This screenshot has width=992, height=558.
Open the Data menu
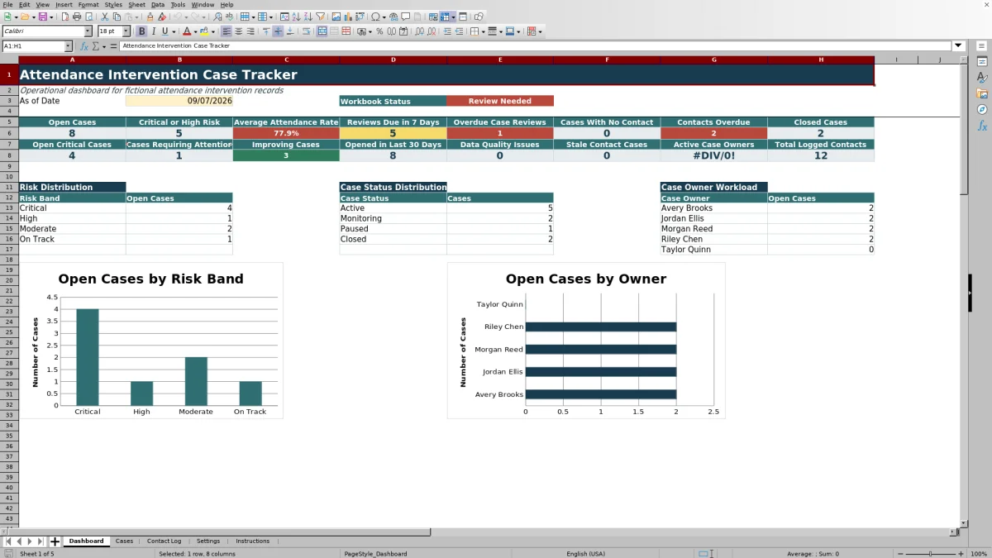click(157, 4)
